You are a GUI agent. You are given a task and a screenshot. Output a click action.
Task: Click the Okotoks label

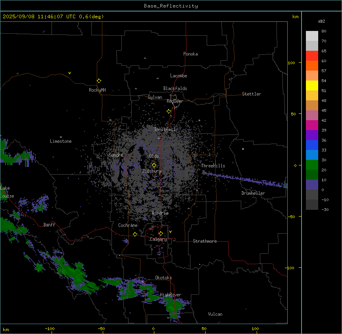click(x=163, y=278)
